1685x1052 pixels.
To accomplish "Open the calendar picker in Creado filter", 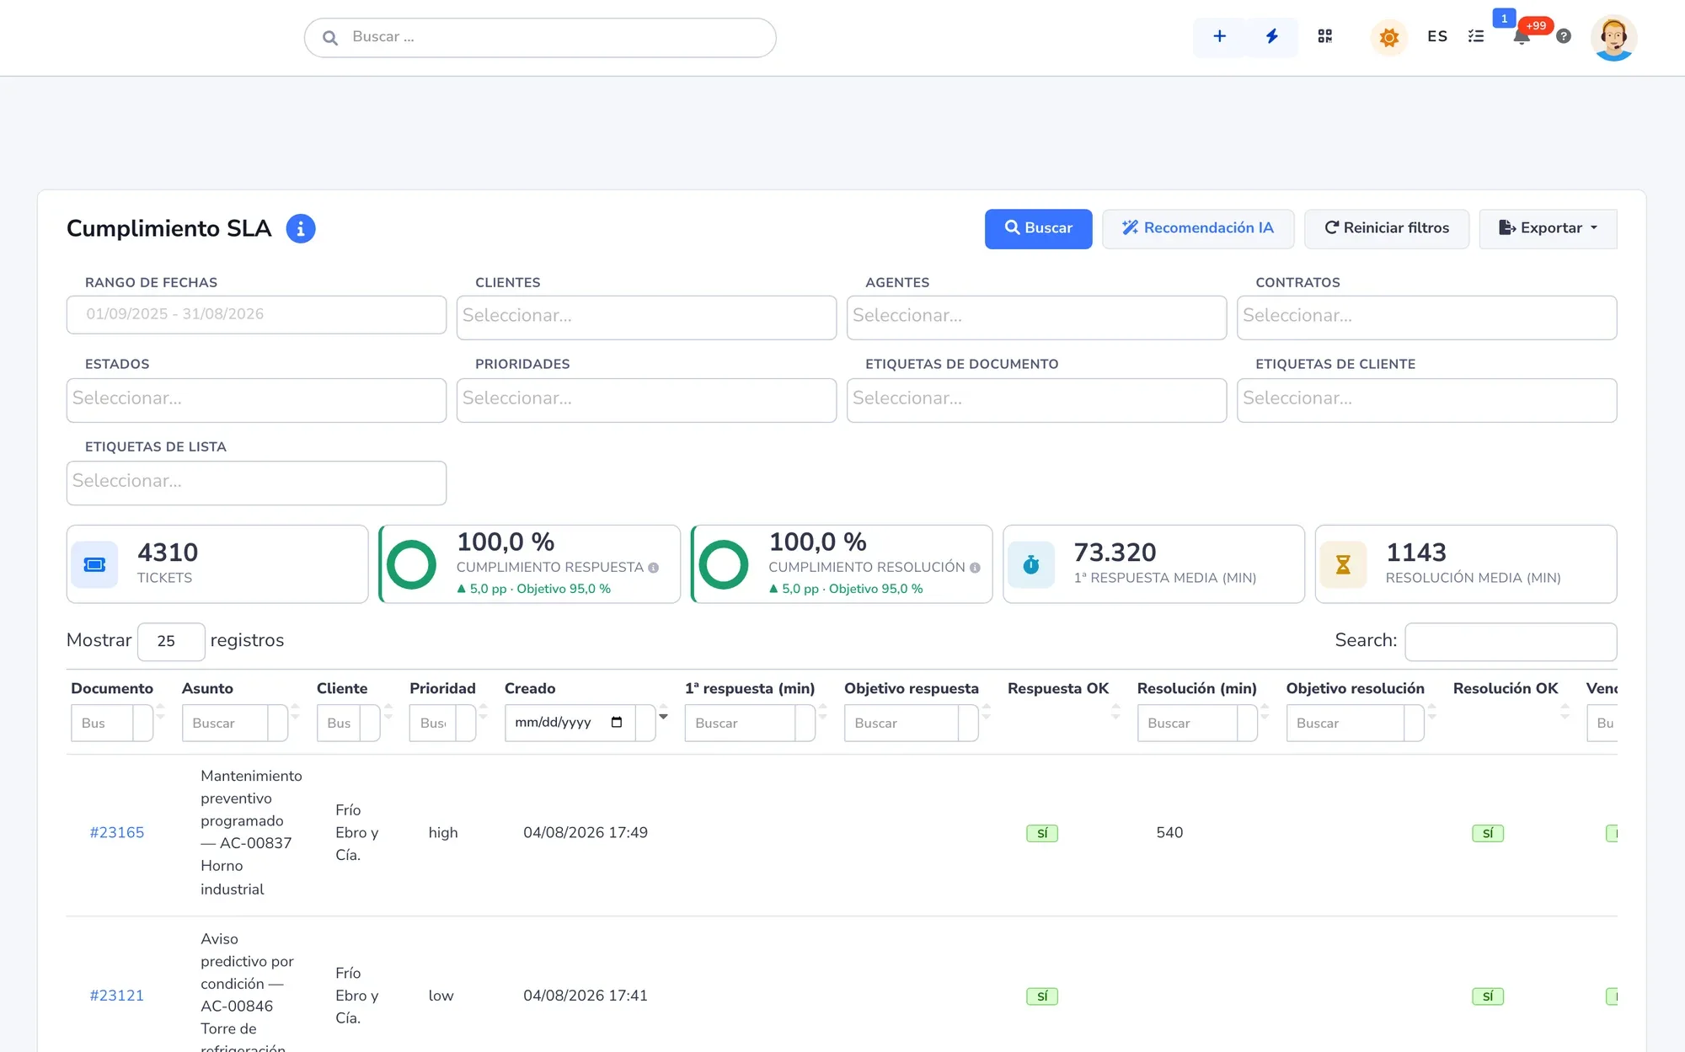I will click(x=617, y=723).
